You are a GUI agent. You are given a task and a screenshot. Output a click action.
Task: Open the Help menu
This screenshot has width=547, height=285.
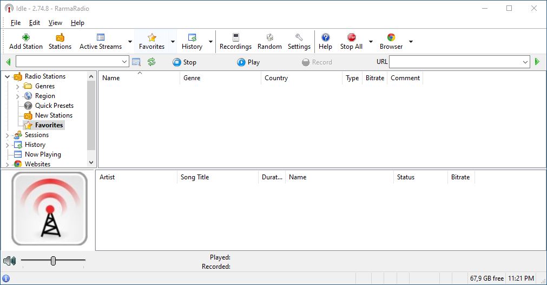(x=77, y=23)
